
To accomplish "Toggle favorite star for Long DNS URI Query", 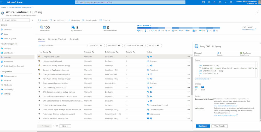I will (39, 57).
